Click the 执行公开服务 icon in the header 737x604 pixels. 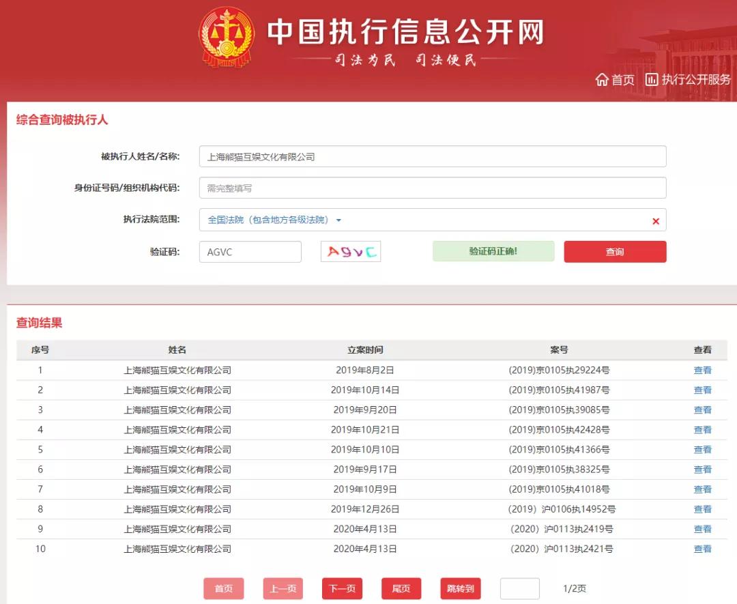coord(689,79)
